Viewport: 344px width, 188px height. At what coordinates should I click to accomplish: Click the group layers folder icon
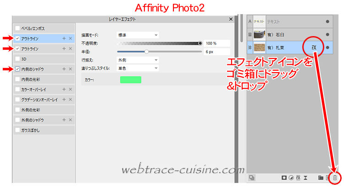click(321, 178)
